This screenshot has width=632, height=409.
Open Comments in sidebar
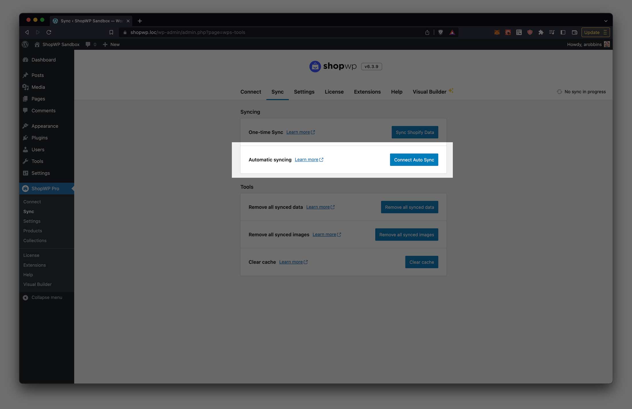[47, 110]
